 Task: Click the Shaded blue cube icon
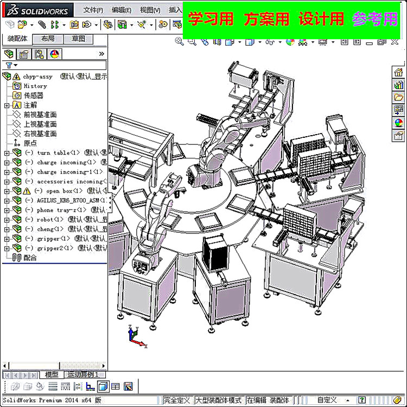tap(103, 386)
